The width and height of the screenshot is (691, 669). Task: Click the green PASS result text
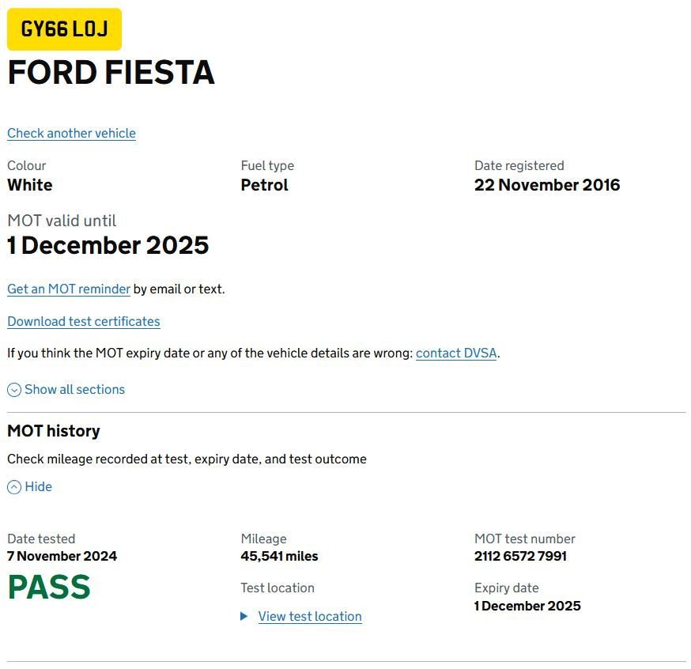pos(49,587)
